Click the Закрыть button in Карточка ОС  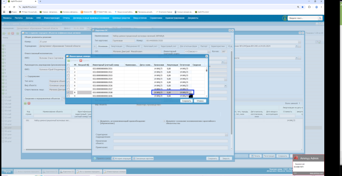coord(226,159)
